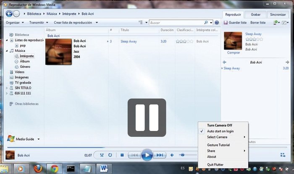This screenshot has width=294, height=174.
Task: Open the Biblioteca tree item
Action: (x=22, y=35)
